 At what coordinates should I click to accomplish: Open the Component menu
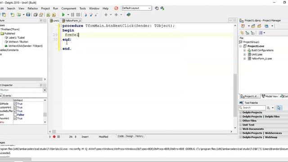point(69,9)
